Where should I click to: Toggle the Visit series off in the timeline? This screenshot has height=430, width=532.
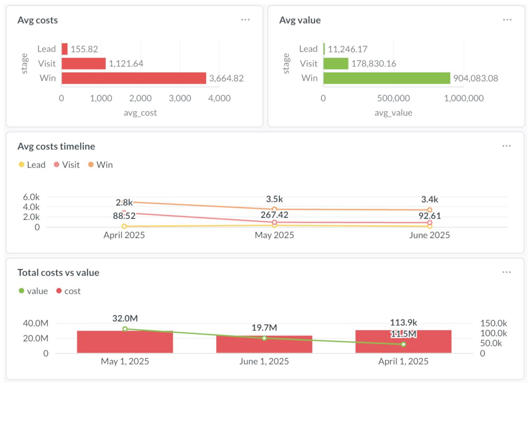[67, 164]
